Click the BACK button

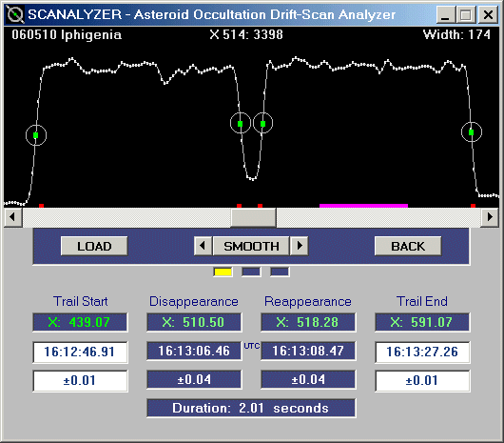pyautogui.click(x=408, y=247)
